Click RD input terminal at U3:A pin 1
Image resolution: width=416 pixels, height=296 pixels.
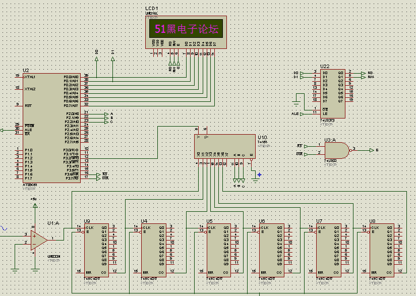306,146
